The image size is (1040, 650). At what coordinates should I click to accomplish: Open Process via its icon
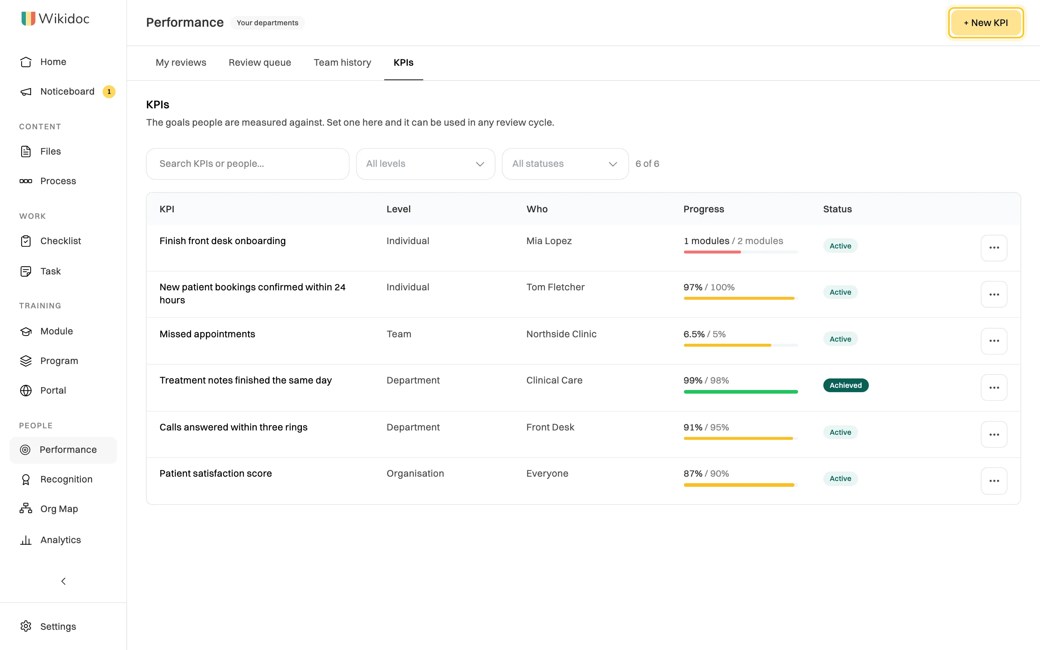click(26, 181)
